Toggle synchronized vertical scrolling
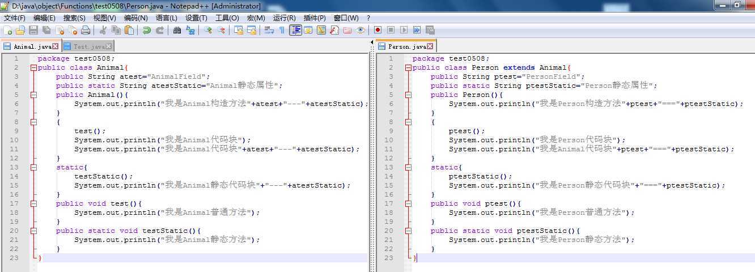The width and height of the screenshot is (755, 272). tap(238, 30)
